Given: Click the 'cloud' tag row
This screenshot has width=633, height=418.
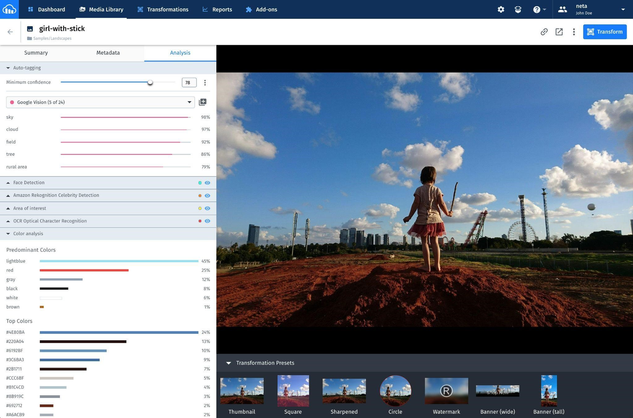Looking at the screenshot, I should (108, 129).
